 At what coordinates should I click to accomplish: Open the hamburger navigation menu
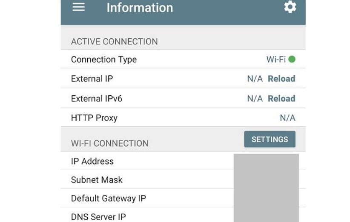[78, 7]
